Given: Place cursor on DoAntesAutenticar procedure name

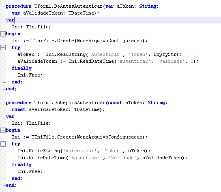Looking at the screenshot, I should [78, 6].
